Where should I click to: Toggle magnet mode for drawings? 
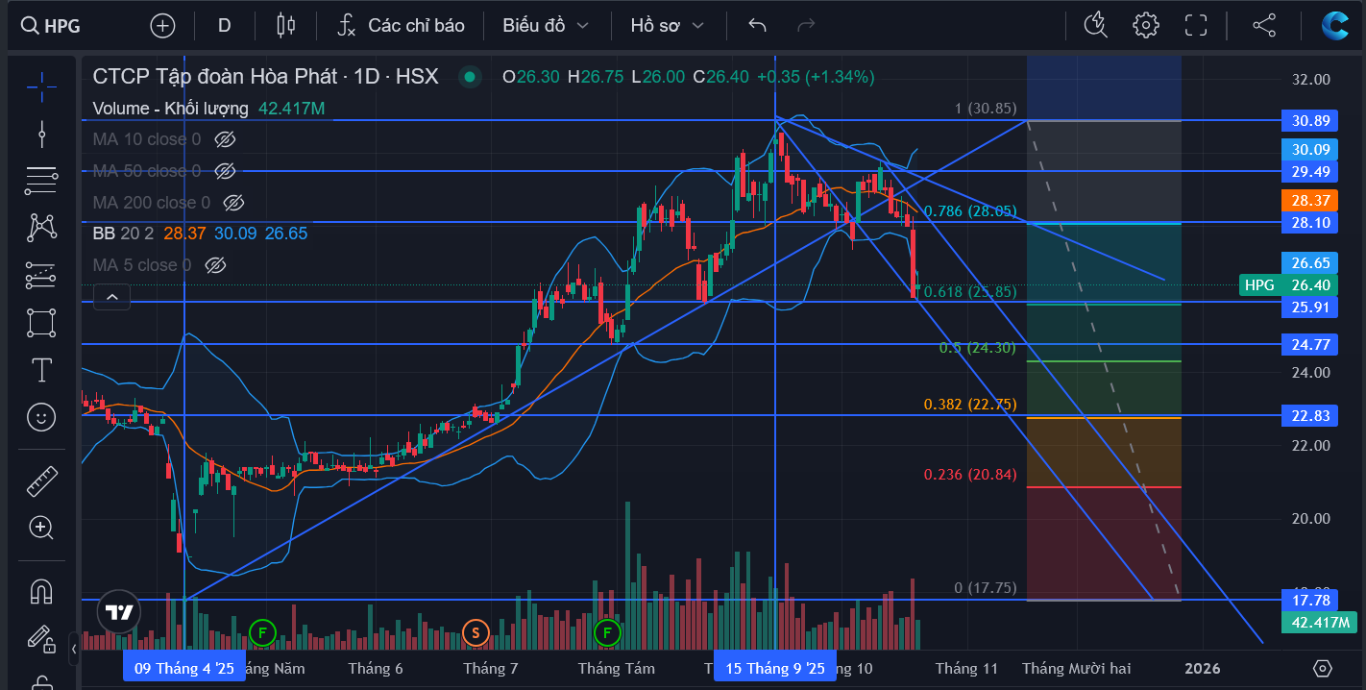pos(41,590)
